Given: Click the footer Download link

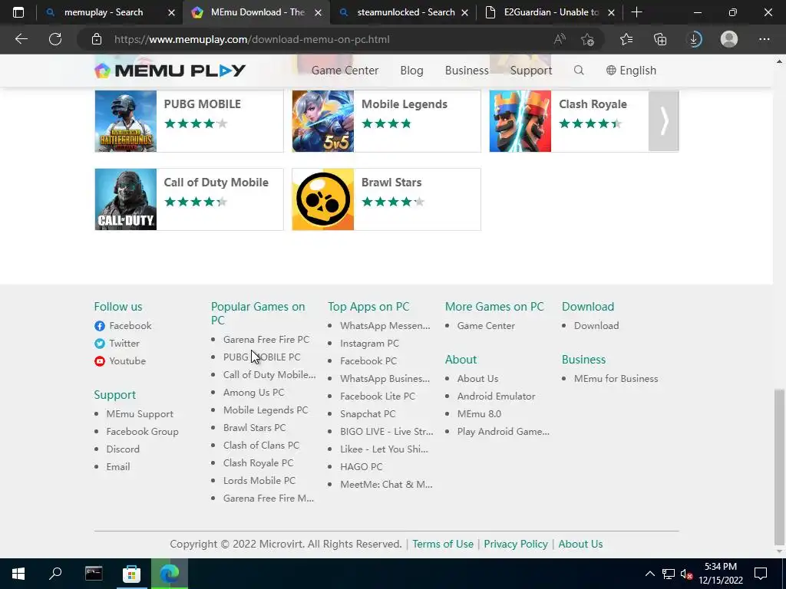Looking at the screenshot, I should (x=596, y=326).
